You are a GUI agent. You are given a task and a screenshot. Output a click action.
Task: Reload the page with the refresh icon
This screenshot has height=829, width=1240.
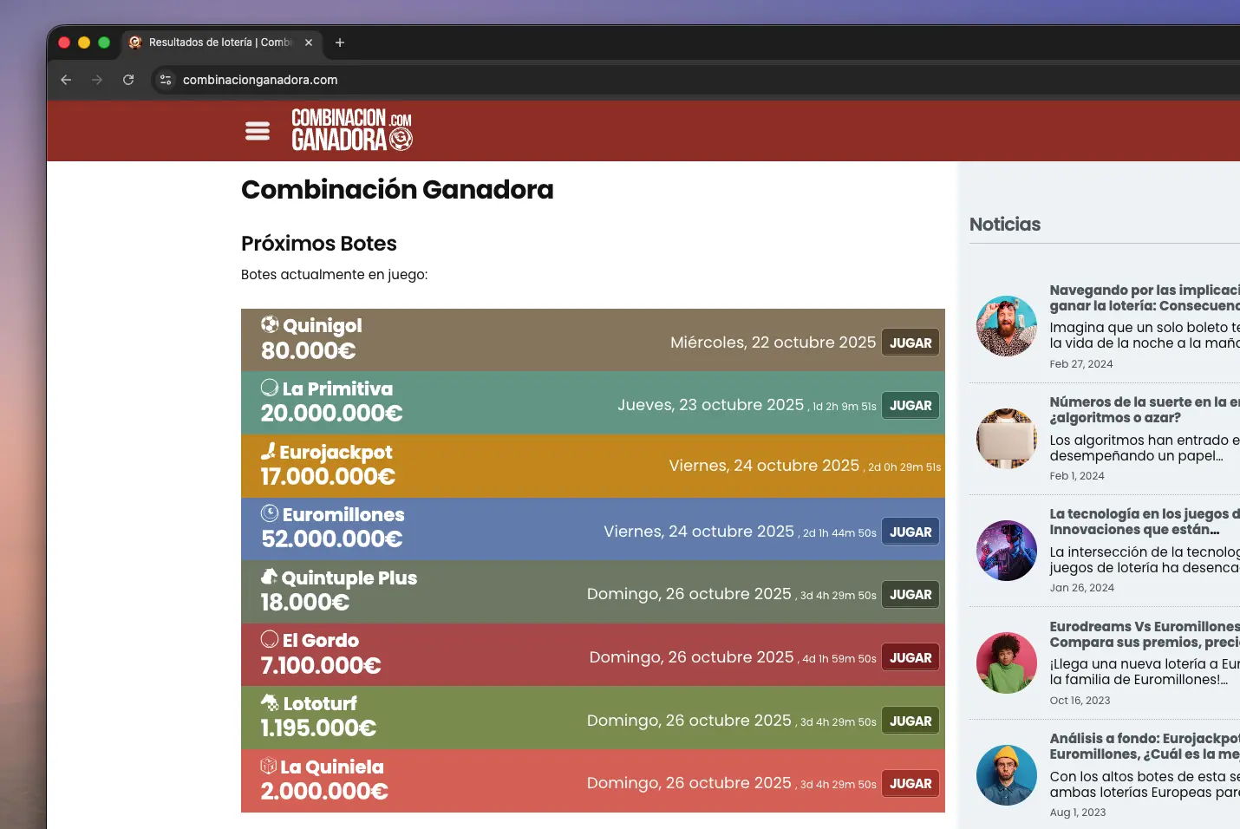pyautogui.click(x=128, y=80)
